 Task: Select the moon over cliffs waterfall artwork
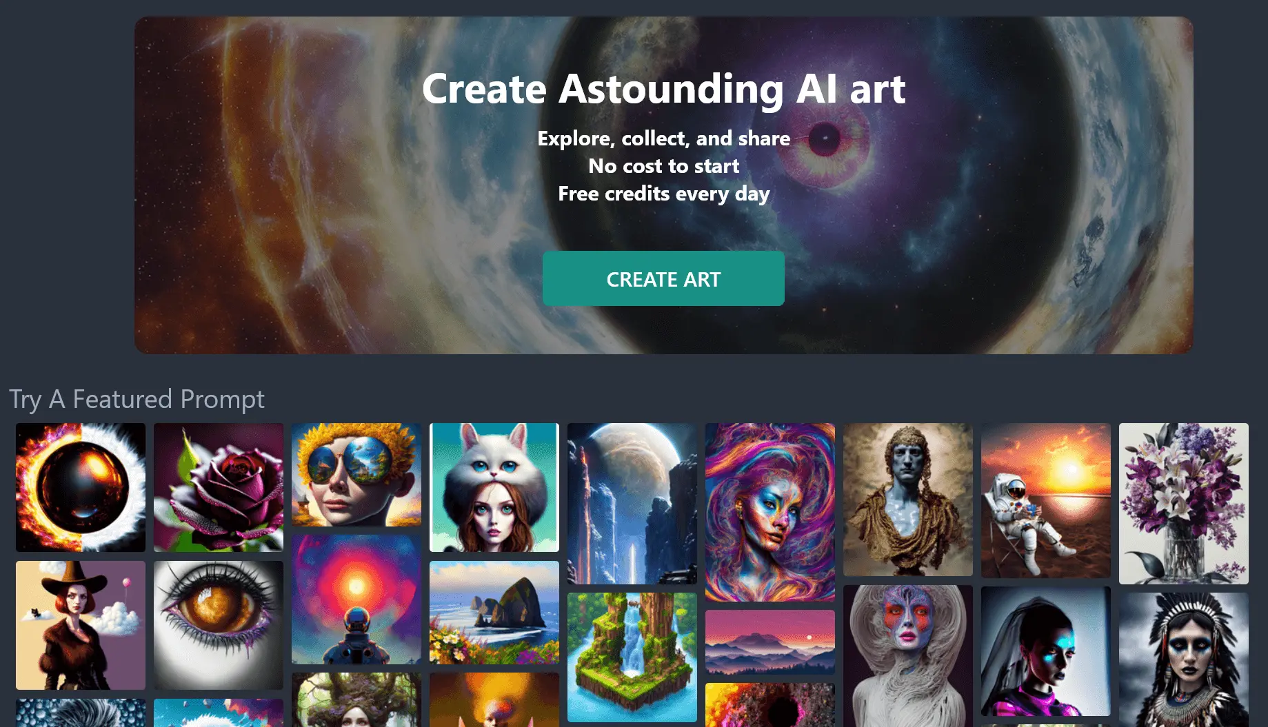632,504
